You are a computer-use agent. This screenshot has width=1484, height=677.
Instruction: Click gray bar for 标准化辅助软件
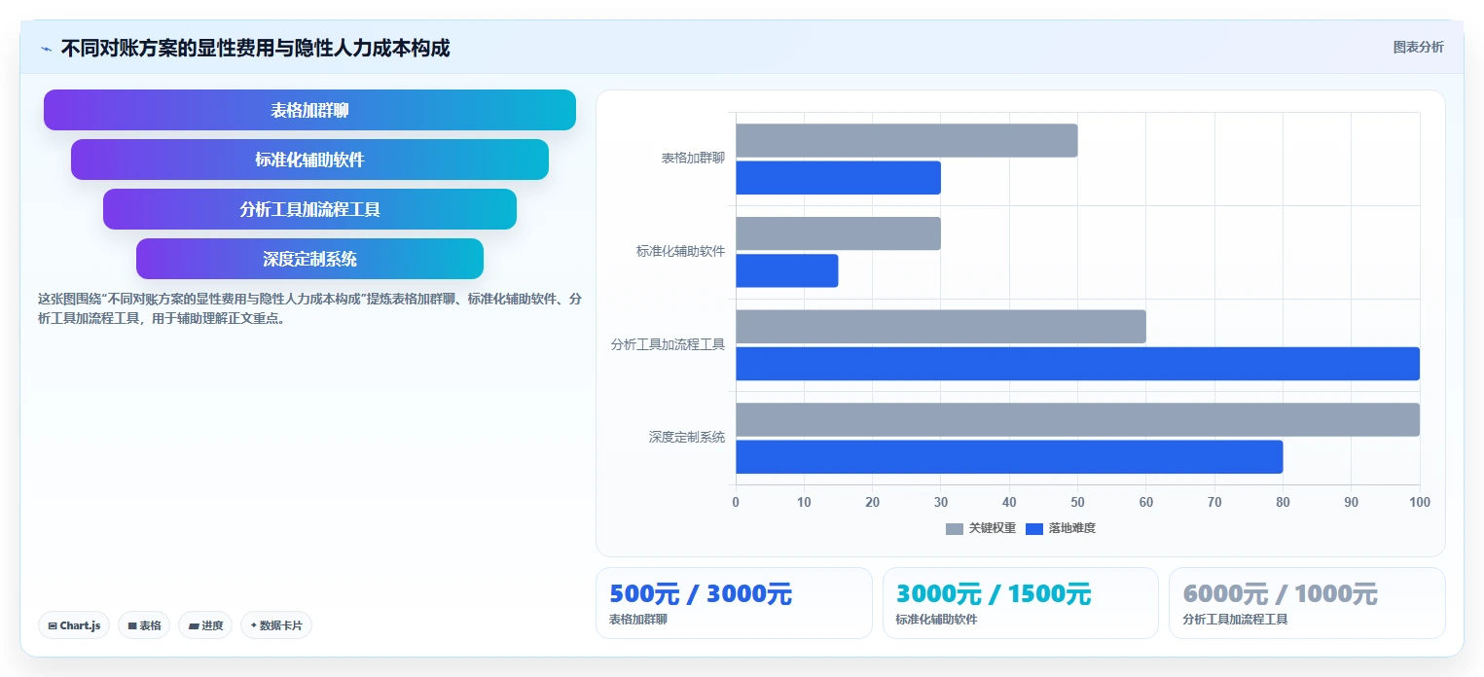pyautogui.click(x=838, y=233)
